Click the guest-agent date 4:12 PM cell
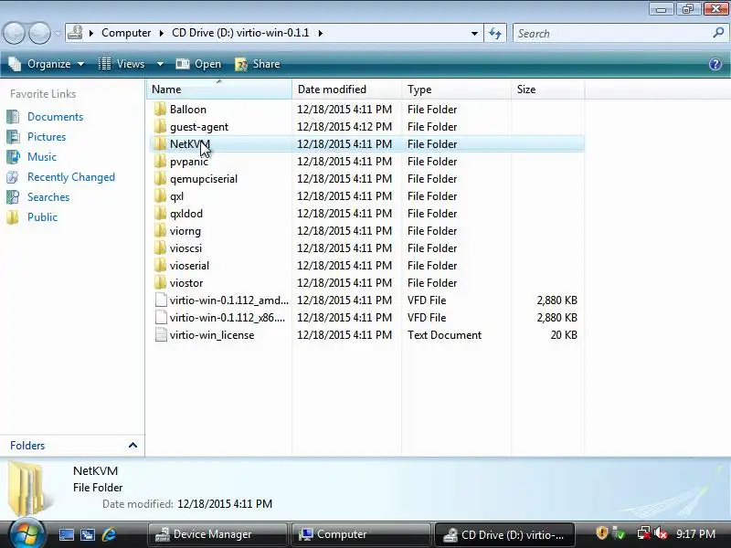This screenshot has width=731, height=548. pyautogui.click(x=344, y=127)
